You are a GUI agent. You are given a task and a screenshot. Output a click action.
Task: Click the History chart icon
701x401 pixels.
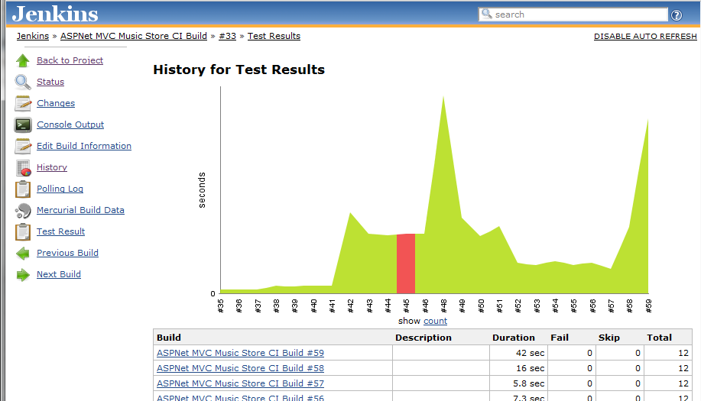click(23, 168)
